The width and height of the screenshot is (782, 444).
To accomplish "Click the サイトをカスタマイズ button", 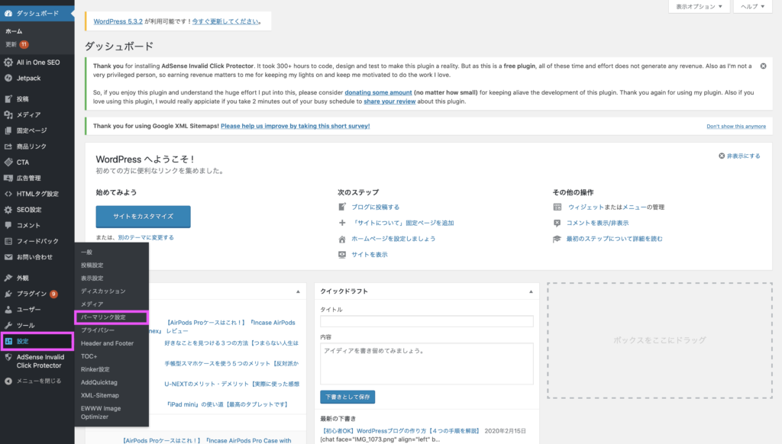I will pos(143,217).
